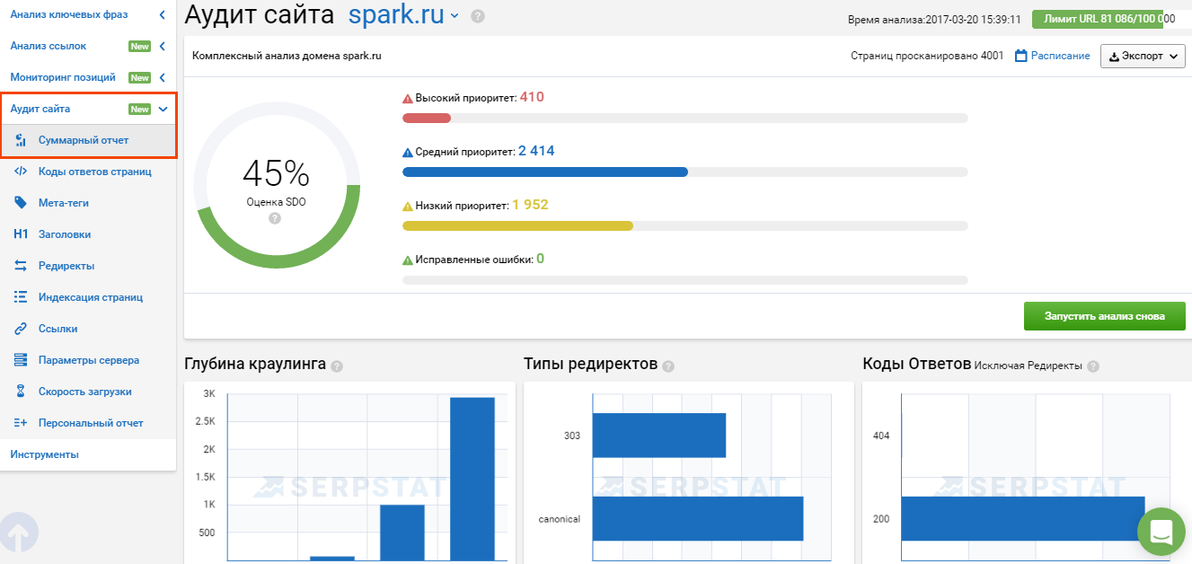This screenshot has width=1192, height=564.
Task: Click Комплексный анализ домена spark.ru text
Action: [287, 56]
